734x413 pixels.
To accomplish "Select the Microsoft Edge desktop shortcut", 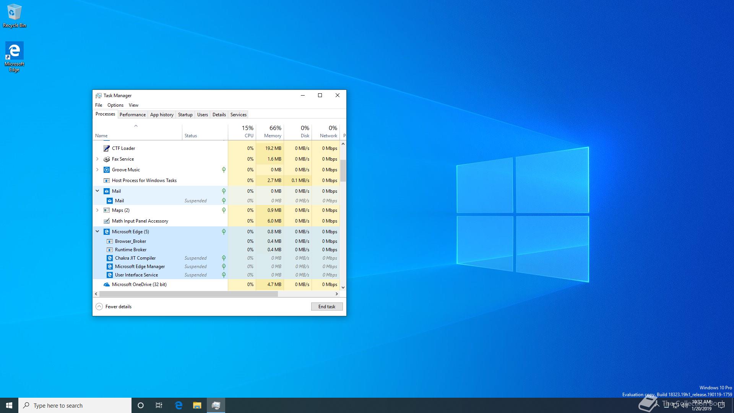I will point(14,57).
